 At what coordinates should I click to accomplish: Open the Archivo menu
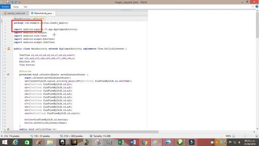[x=5, y=7]
